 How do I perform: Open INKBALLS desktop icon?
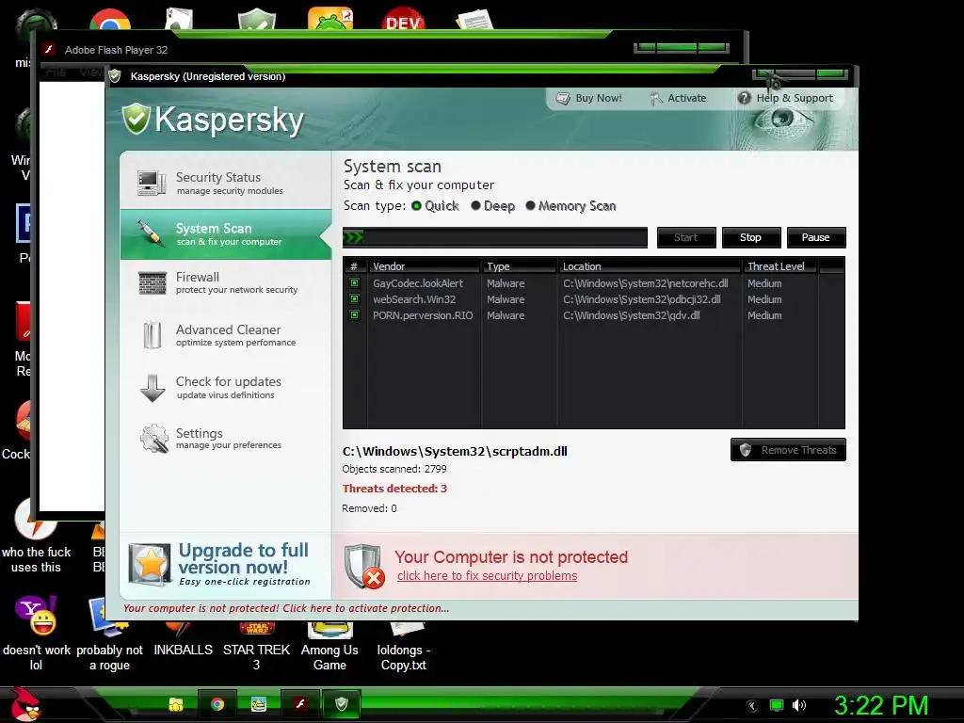click(183, 639)
